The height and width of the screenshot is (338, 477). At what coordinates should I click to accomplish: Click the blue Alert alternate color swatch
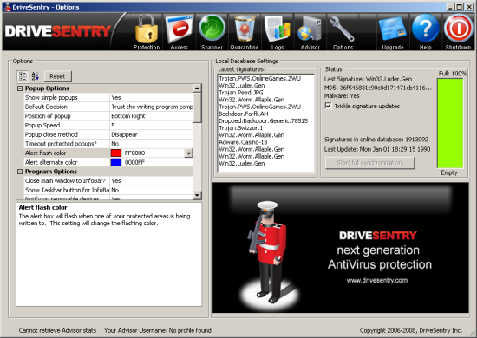coord(116,162)
